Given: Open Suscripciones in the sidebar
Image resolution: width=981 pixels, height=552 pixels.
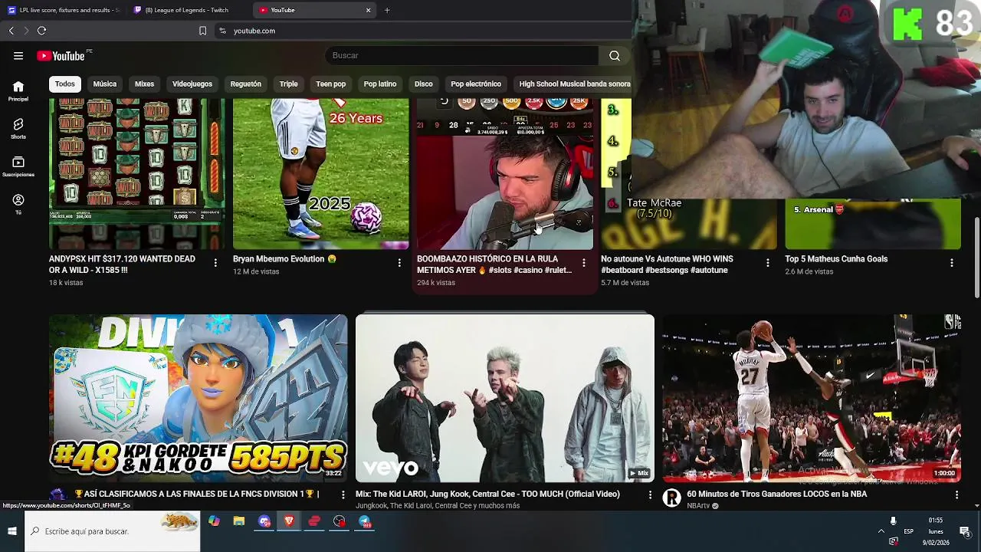Looking at the screenshot, I should 18,166.
